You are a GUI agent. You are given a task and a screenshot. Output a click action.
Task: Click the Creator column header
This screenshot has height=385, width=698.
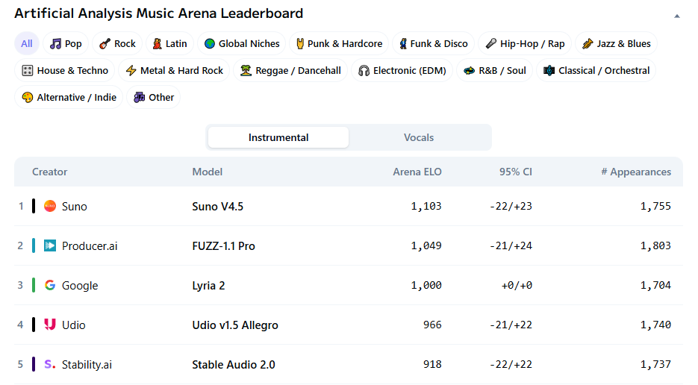[49, 172]
